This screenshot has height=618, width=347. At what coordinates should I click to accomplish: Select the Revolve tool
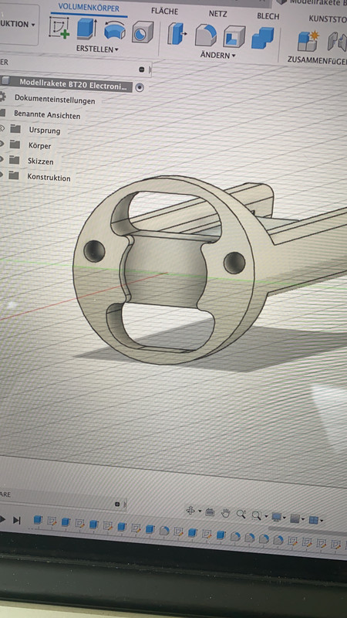pos(115,30)
